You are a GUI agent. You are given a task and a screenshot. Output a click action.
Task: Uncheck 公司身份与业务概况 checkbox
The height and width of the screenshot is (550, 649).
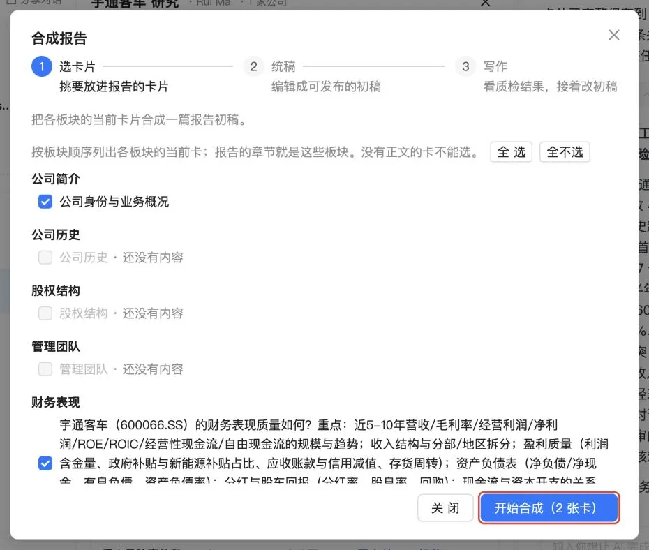coord(45,202)
